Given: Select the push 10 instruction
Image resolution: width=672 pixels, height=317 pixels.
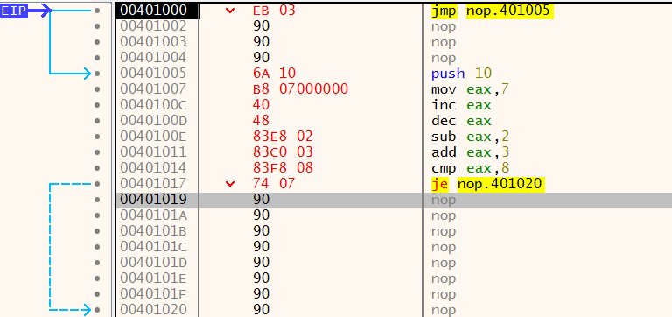Looking at the screenshot, I should pyautogui.click(x=462, y=74).
